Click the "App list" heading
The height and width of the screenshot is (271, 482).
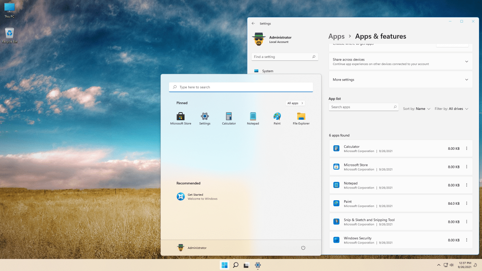[335, 99]
